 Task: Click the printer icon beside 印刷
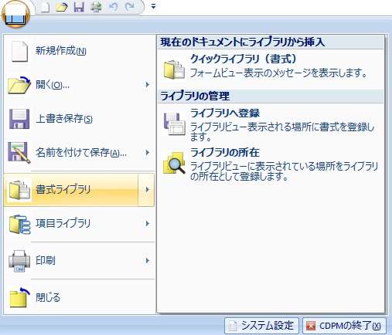19,261
